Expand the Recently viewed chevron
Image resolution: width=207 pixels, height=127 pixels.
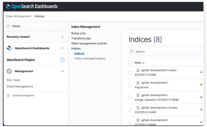62,37
